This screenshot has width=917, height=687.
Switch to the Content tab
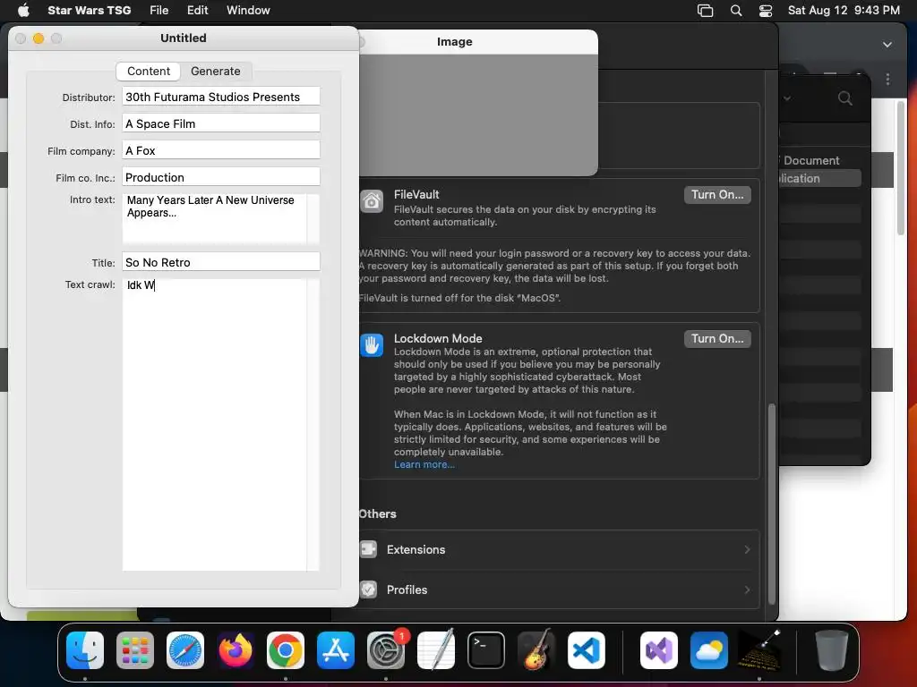point(149,72)
